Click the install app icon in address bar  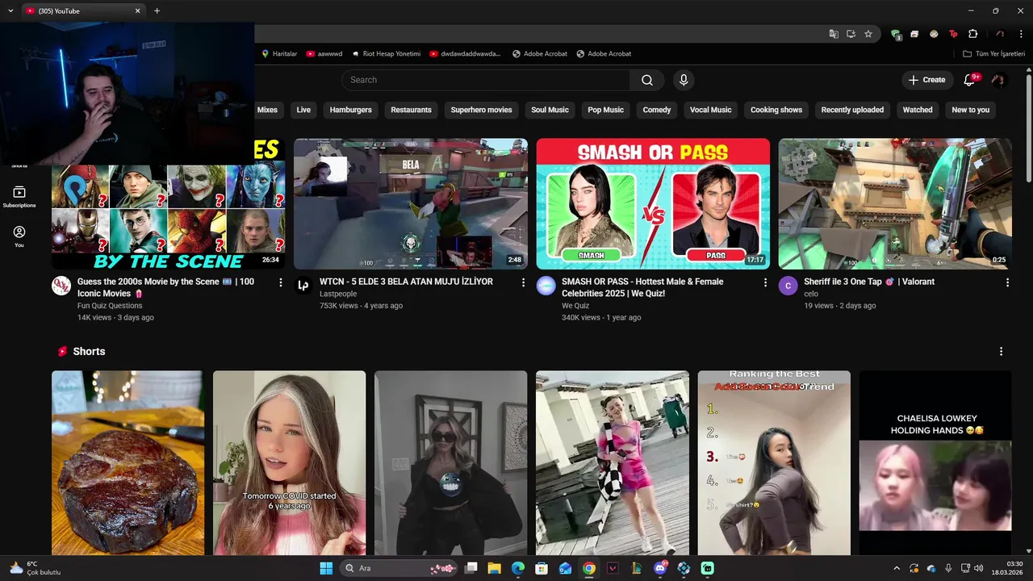[851, 34]
